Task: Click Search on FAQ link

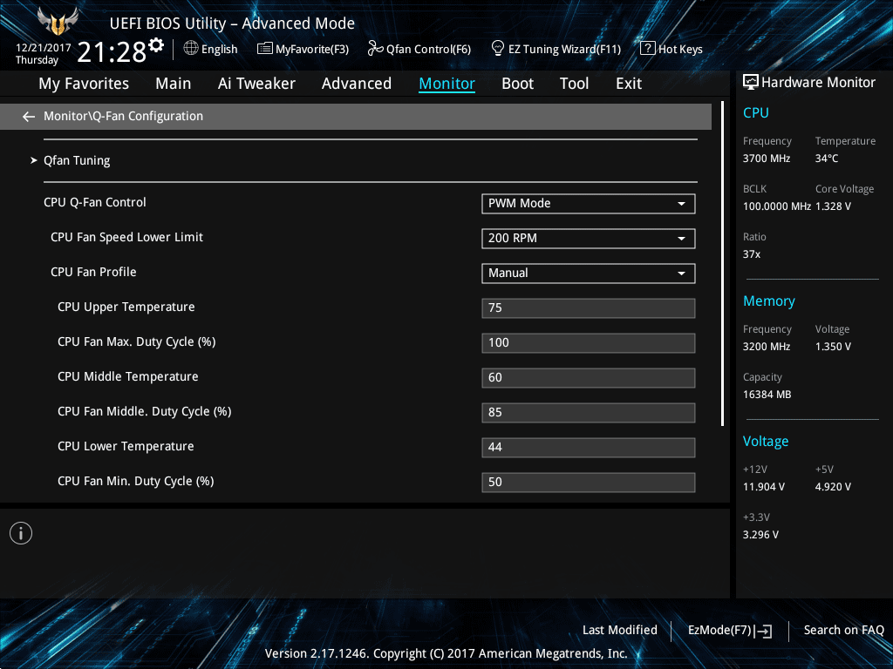Action: click(844, 631)
